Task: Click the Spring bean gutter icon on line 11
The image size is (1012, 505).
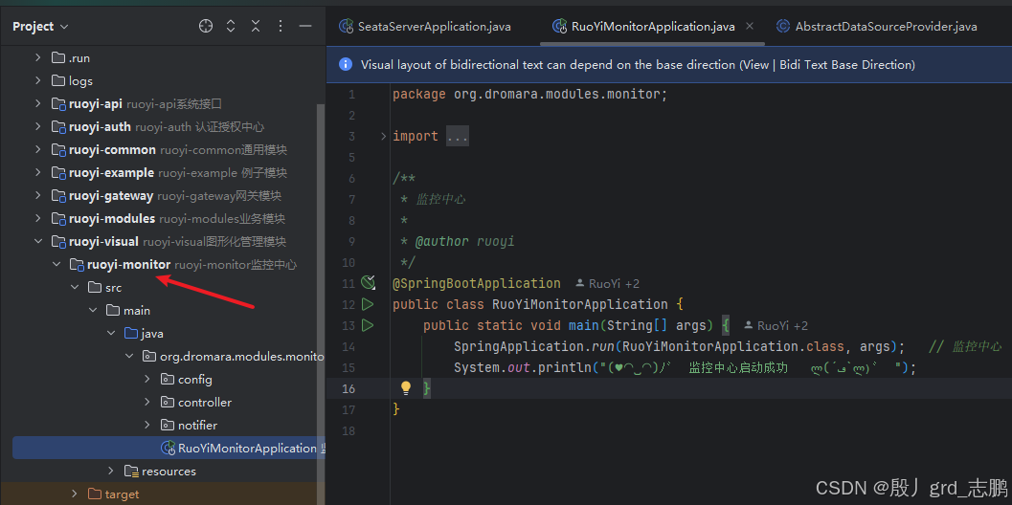Action: pos(368,282)
